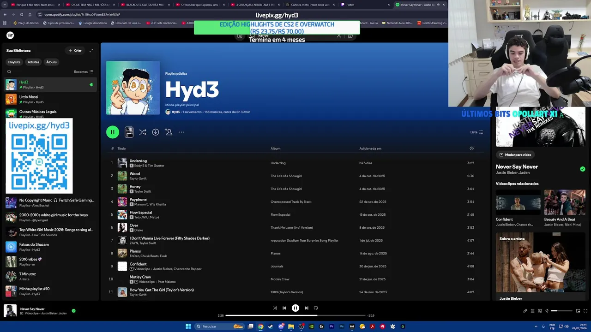Adjust the volume slider
Image resolution: width=591 pixels, height=332 pixels.
pos(561,311)
